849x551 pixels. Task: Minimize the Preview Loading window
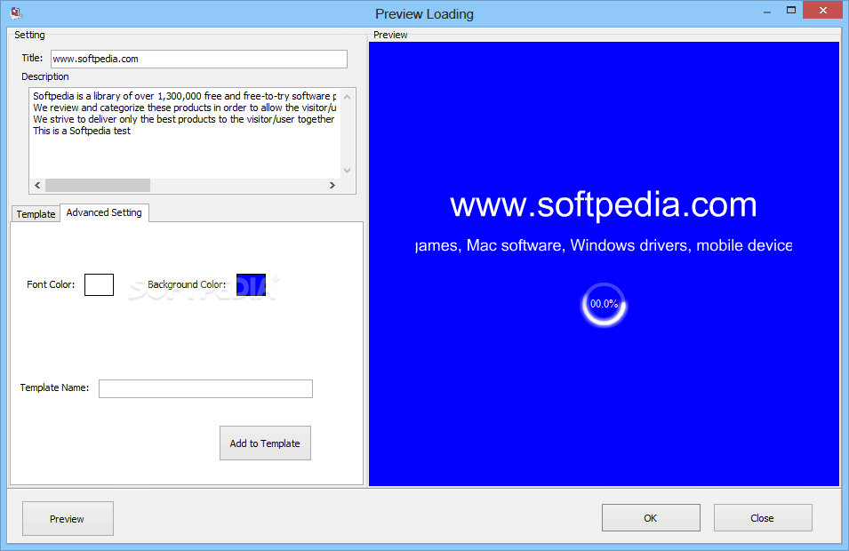point(767,11)
